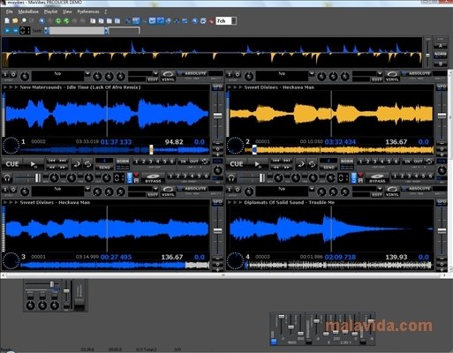Screen dimensions: 453x353
Task: Click the red tool icon beside 7ch box
Action: point(211,21)
